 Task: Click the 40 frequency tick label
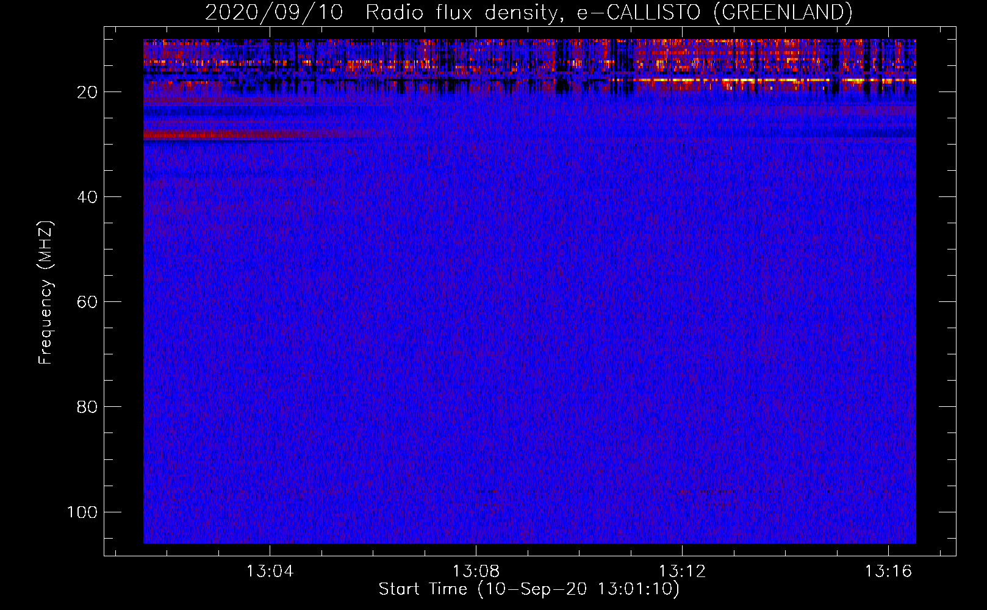point(87,197)
